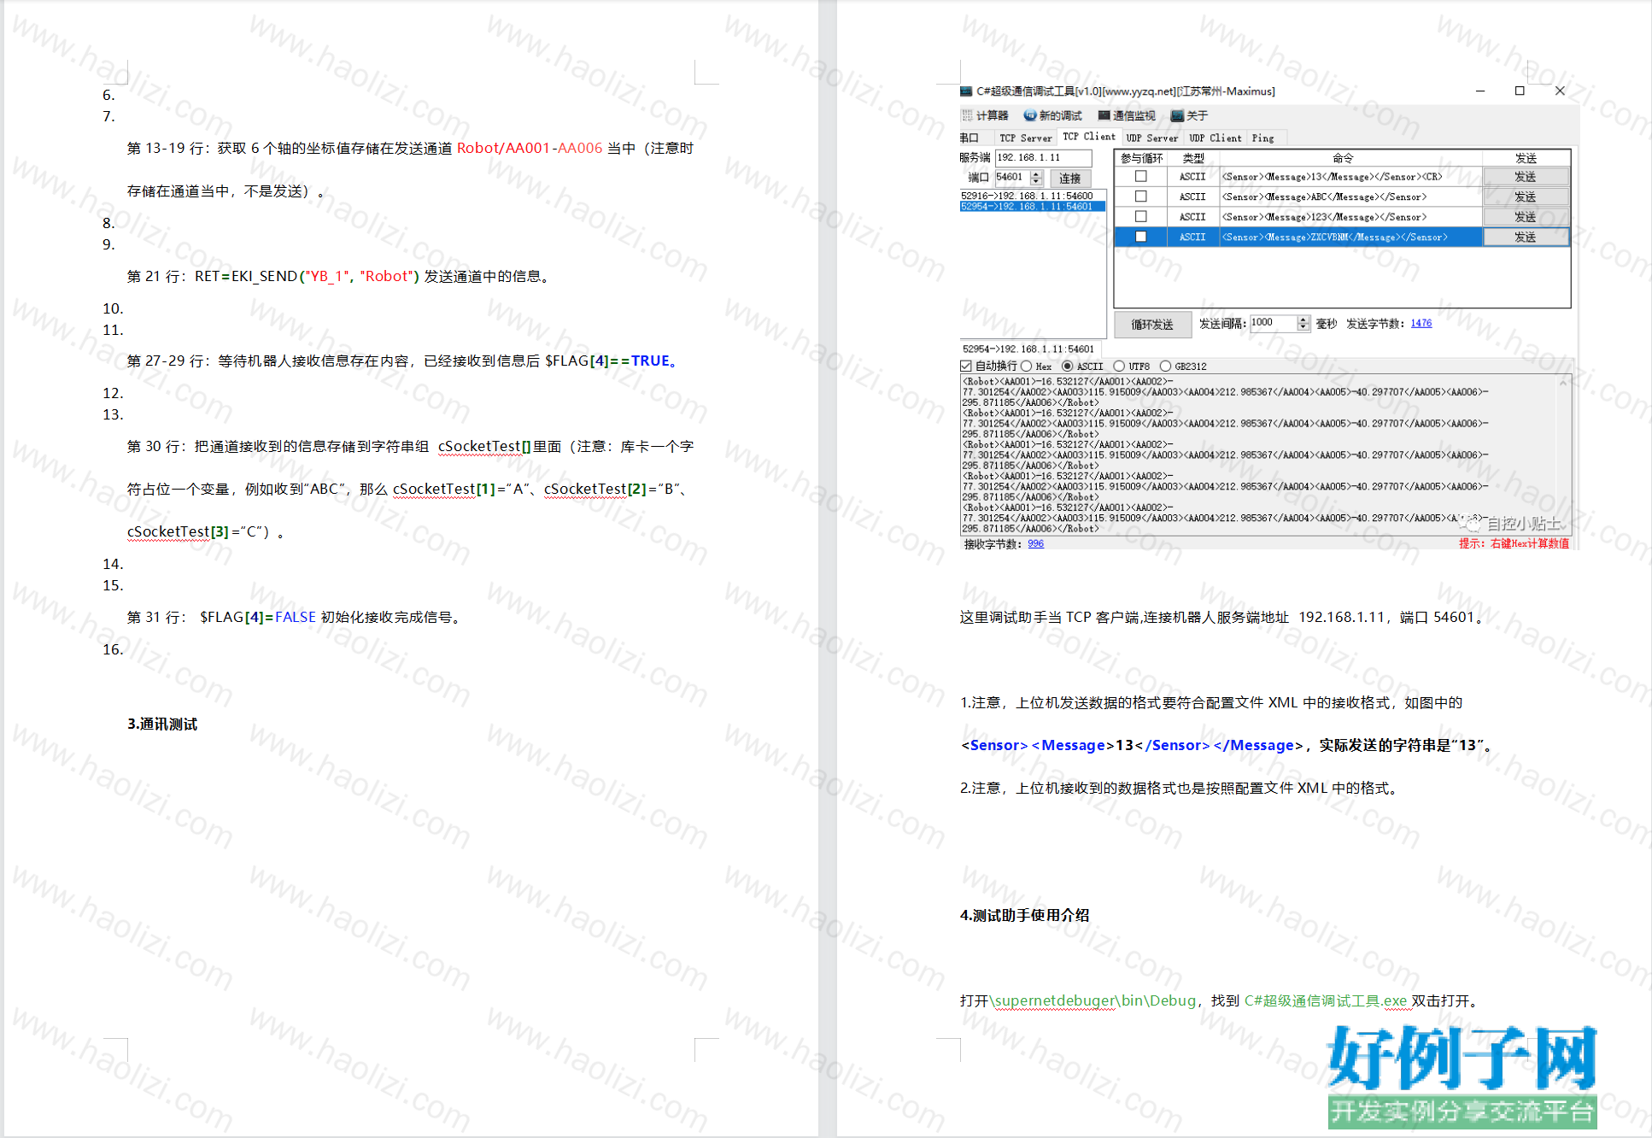This screenshot has height=1138, width=1652.
Task: Click the receive area scrollbar up arrow
Action: pyautogui.click(x=1563, y=383)
